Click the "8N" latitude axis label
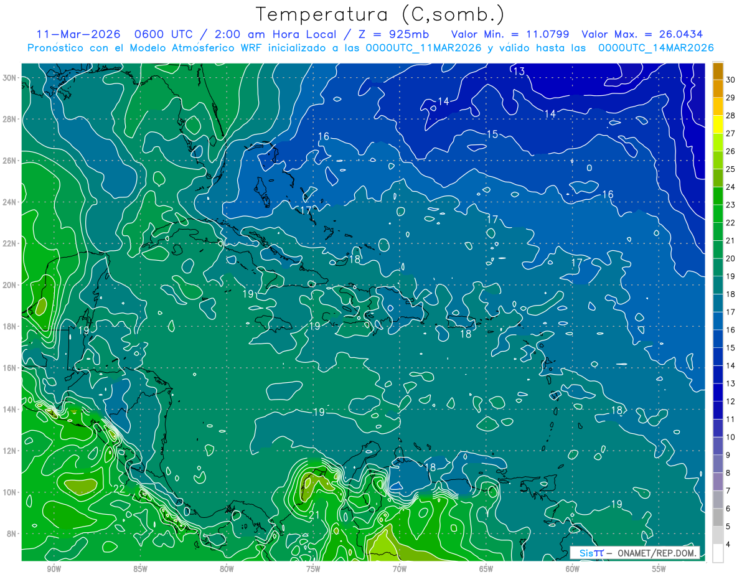747x577 pixels. coord(11,534)
